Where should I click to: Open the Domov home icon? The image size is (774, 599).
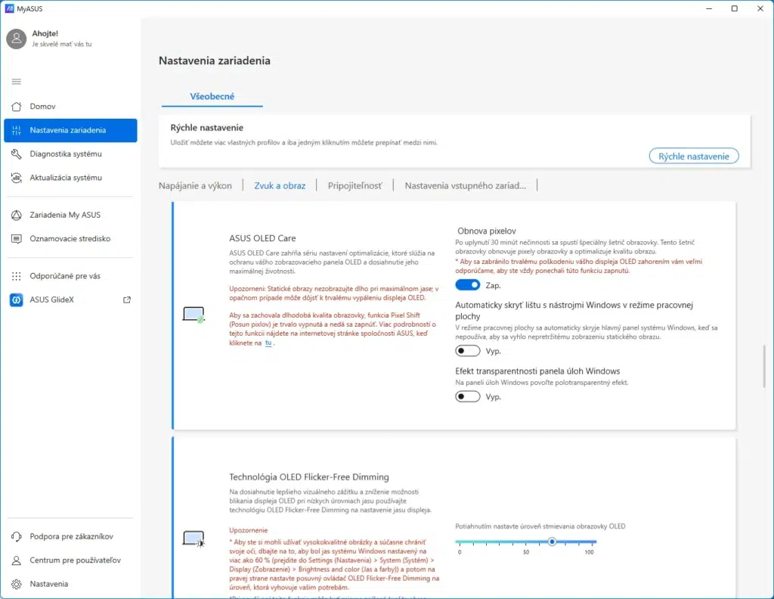tap(17, 106)
